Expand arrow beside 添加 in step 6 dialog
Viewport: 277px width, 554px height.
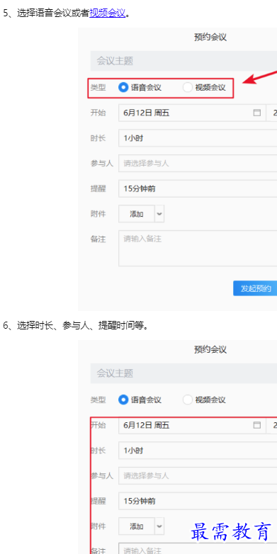[159, 526]
